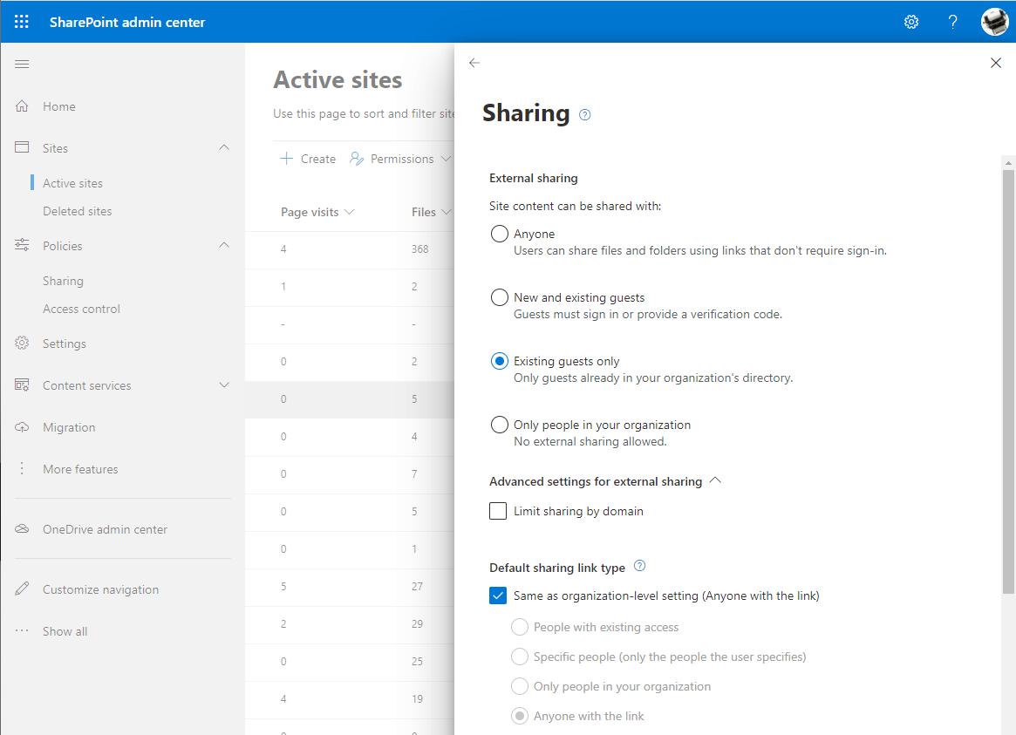Click the OneDrive admin center cloud icon
Image resolution: width=1016 pixels, height=735 pixels.
point(22,529)
